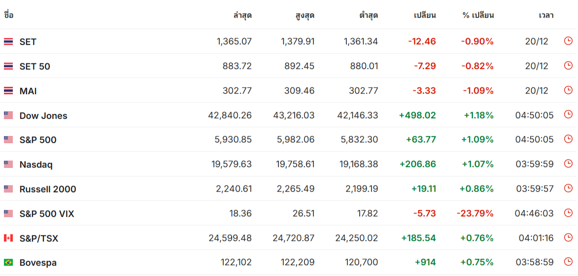
Task: Click the Thai flag beside MAI
Action: 8,91
